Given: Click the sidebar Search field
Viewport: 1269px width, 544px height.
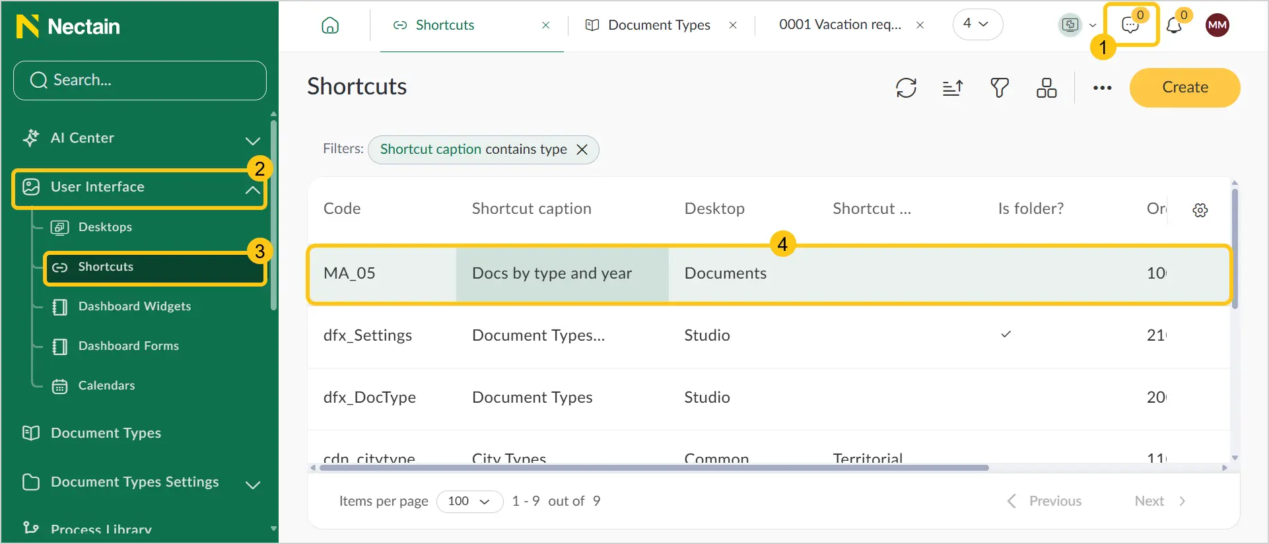Looking at the screenshot, I should pyautogui.click(x=140, y=81).
